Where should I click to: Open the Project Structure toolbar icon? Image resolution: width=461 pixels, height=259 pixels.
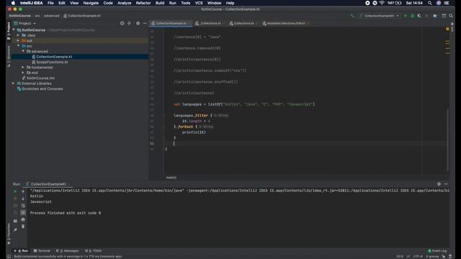435,16
